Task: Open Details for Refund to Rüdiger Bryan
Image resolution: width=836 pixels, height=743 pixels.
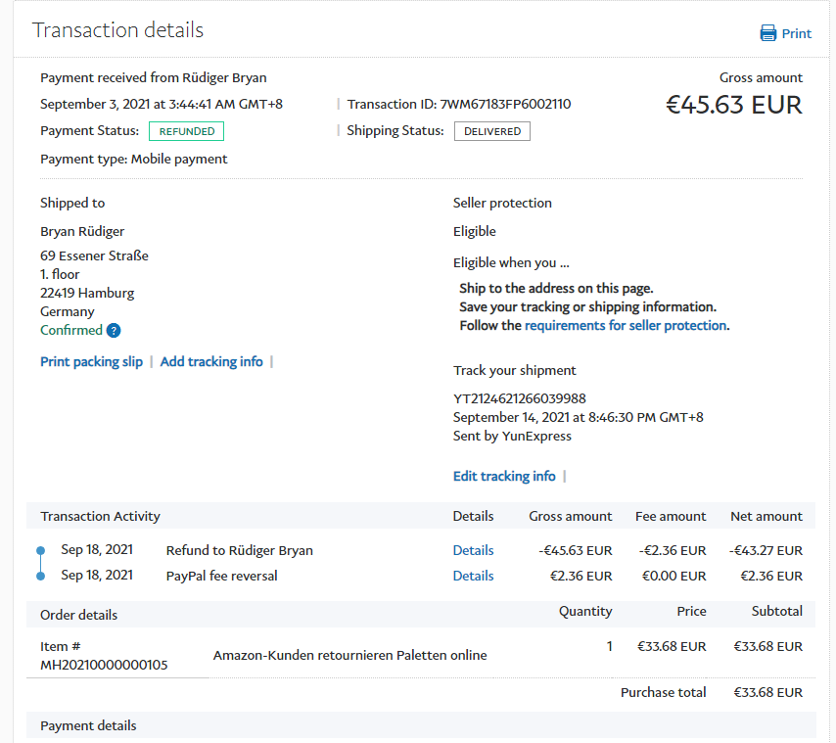Action: tap(473, 550)
